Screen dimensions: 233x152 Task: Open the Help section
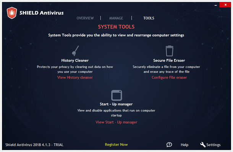184,145
